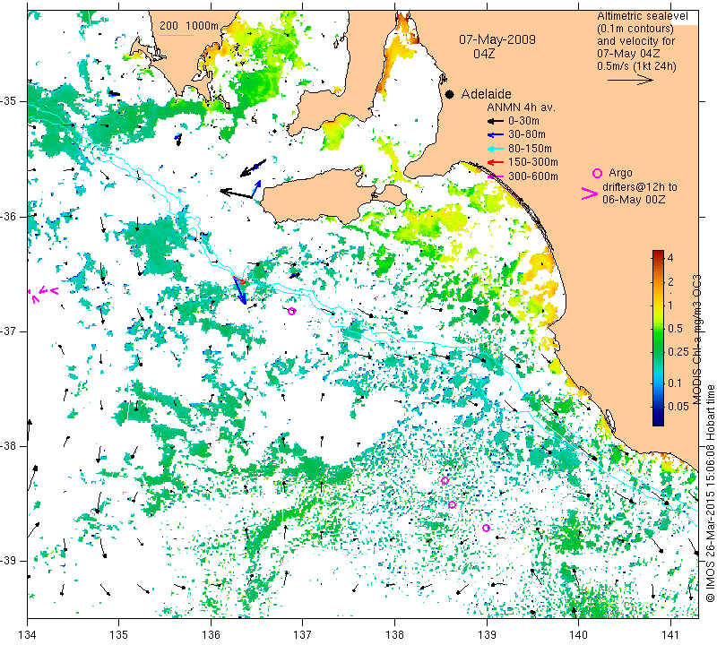The height and width of the screenshot is (645, 717).
Task: Click the cyan 80-150m legend arrow
Action: pos(496,149)
